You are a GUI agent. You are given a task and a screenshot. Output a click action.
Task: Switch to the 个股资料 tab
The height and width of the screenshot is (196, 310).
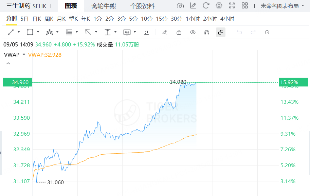[142, 6]
